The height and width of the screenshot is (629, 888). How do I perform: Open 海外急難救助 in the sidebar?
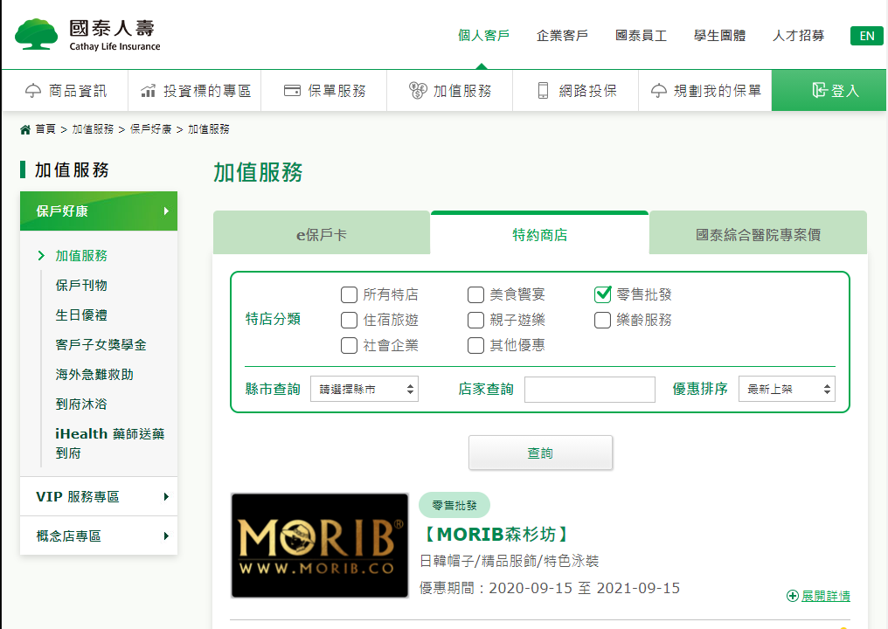coord(94,374)
